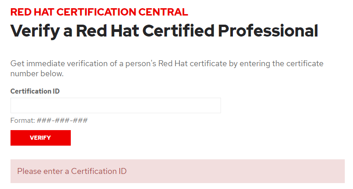Click the words 'RED HAT' in the red heading

pos(32,12)
